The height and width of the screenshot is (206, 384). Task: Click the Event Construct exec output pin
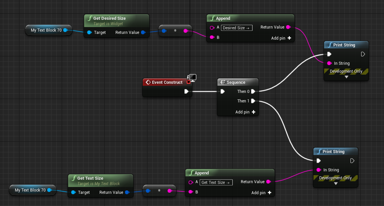coord(186,91)
